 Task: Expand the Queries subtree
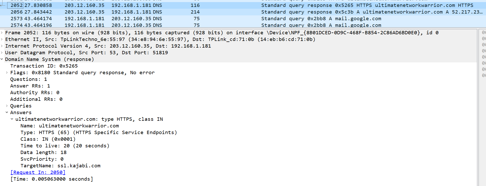[x=7, y=106]
